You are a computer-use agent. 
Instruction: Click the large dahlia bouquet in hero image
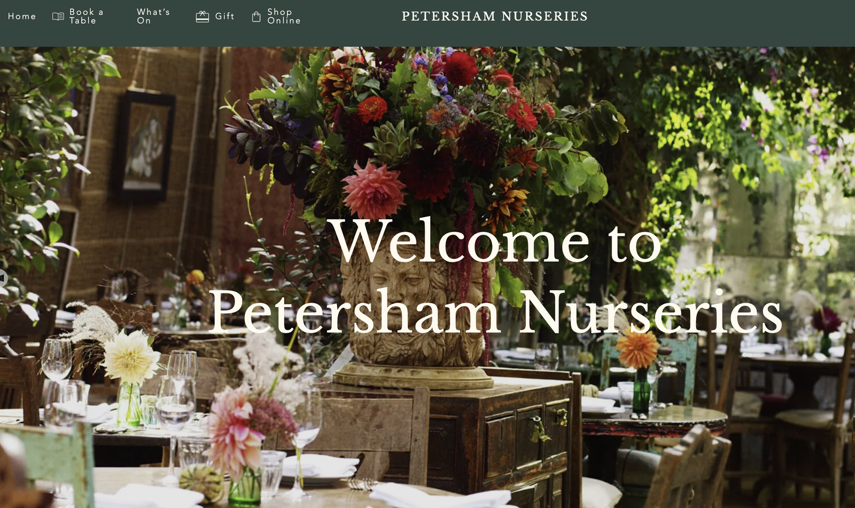422,134
